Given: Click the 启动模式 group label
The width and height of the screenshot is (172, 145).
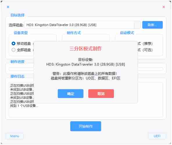Looking at the screenshot, I should point(127,33).
